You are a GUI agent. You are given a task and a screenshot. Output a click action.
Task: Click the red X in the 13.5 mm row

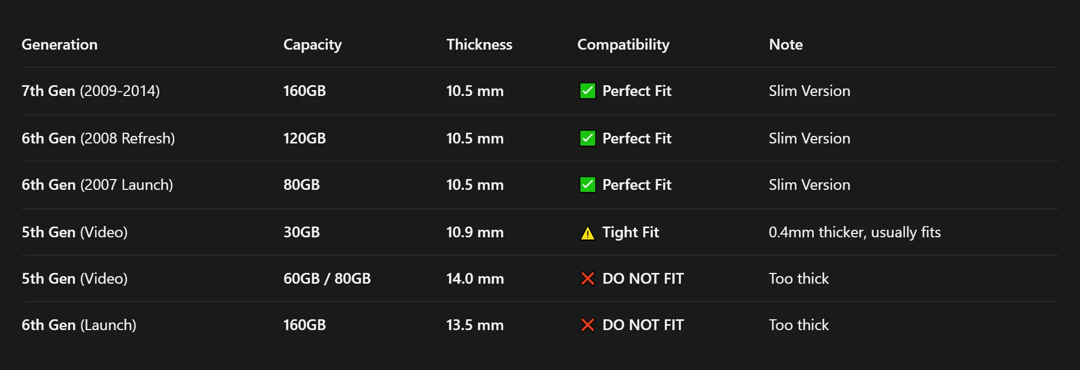pyautogui.click(x=588, y=325)
